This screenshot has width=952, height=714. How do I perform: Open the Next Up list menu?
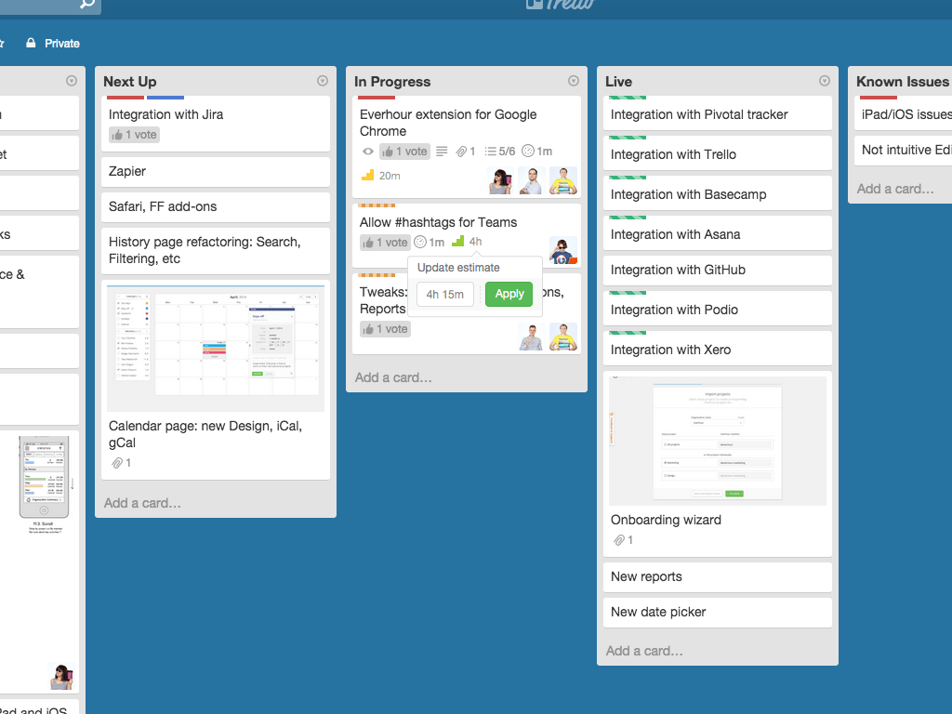322,80
